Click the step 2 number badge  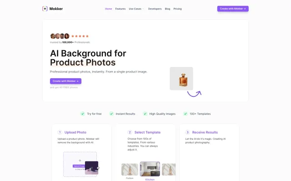(x=130, y=132)
